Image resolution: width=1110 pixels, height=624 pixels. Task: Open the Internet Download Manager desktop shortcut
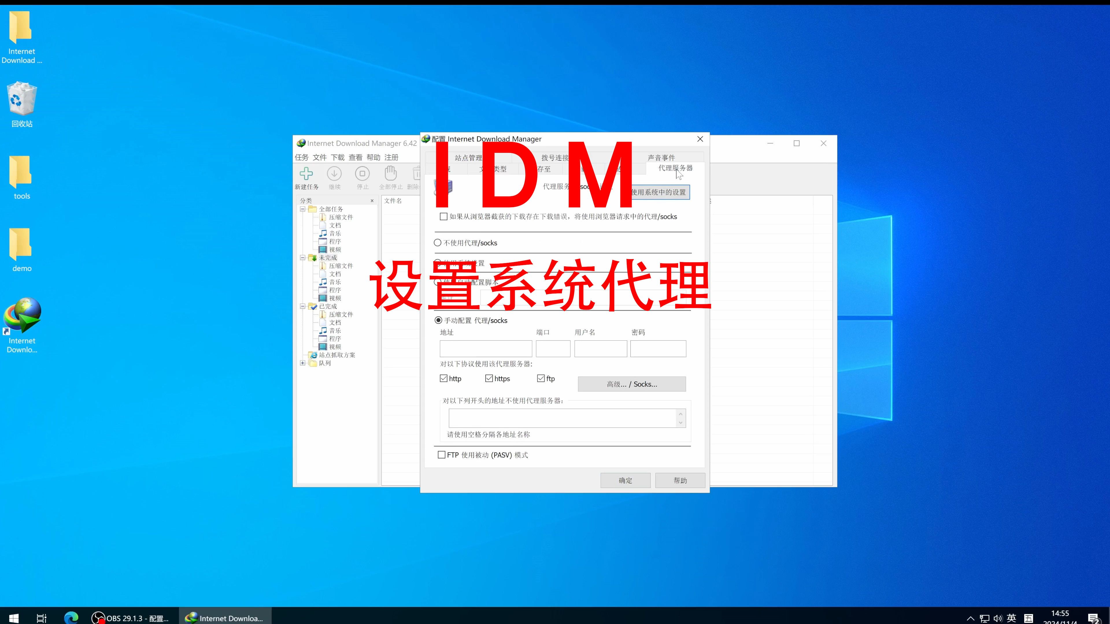[x=22, y=325]
